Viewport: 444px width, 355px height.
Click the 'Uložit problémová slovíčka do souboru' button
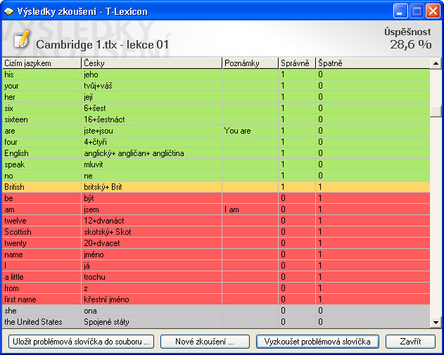point(81,342)
